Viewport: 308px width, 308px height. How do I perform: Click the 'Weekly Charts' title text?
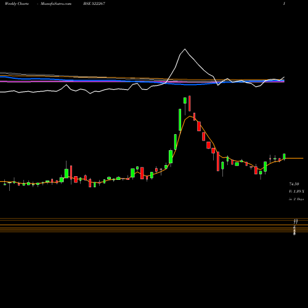point(17,4)
